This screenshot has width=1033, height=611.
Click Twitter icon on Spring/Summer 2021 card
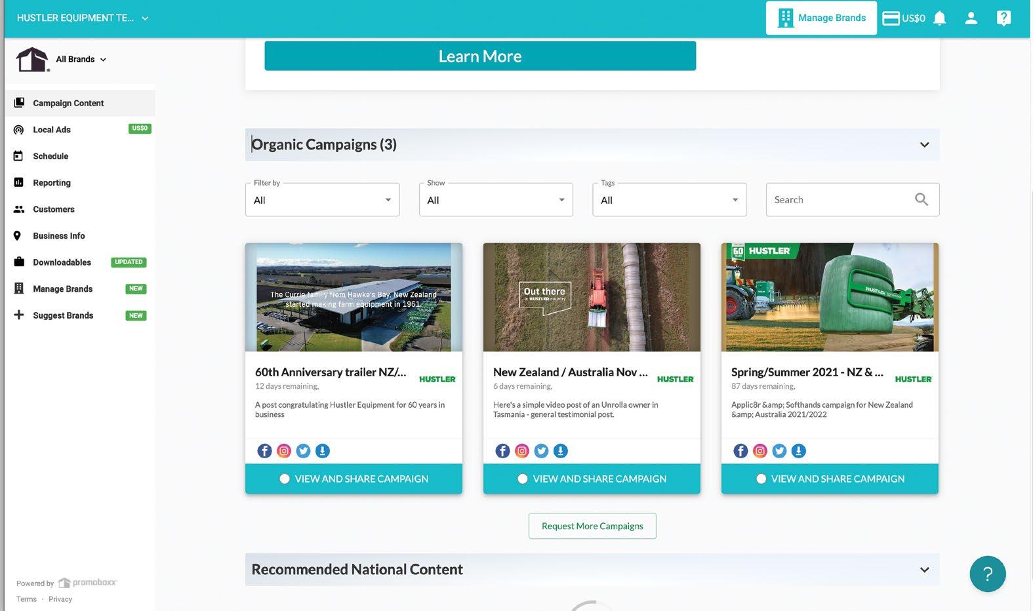coord(779,451)
